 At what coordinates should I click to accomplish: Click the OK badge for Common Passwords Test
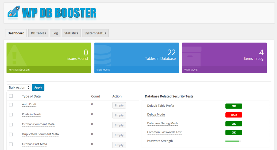234,132
